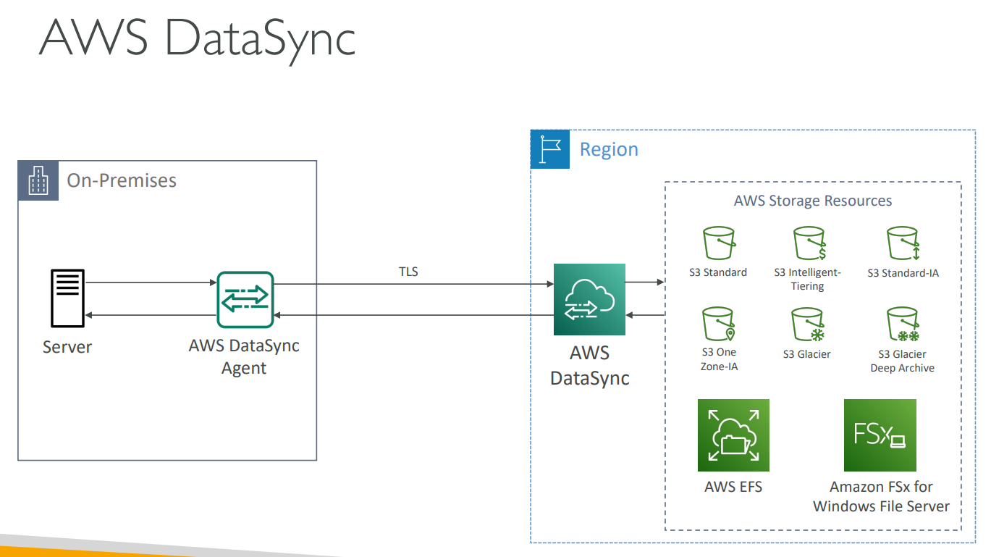Click the S3 One Zone-IA bucket icon
Viewport: 991px width, 557px height.
pyautogui.click(x=718, y=324)
